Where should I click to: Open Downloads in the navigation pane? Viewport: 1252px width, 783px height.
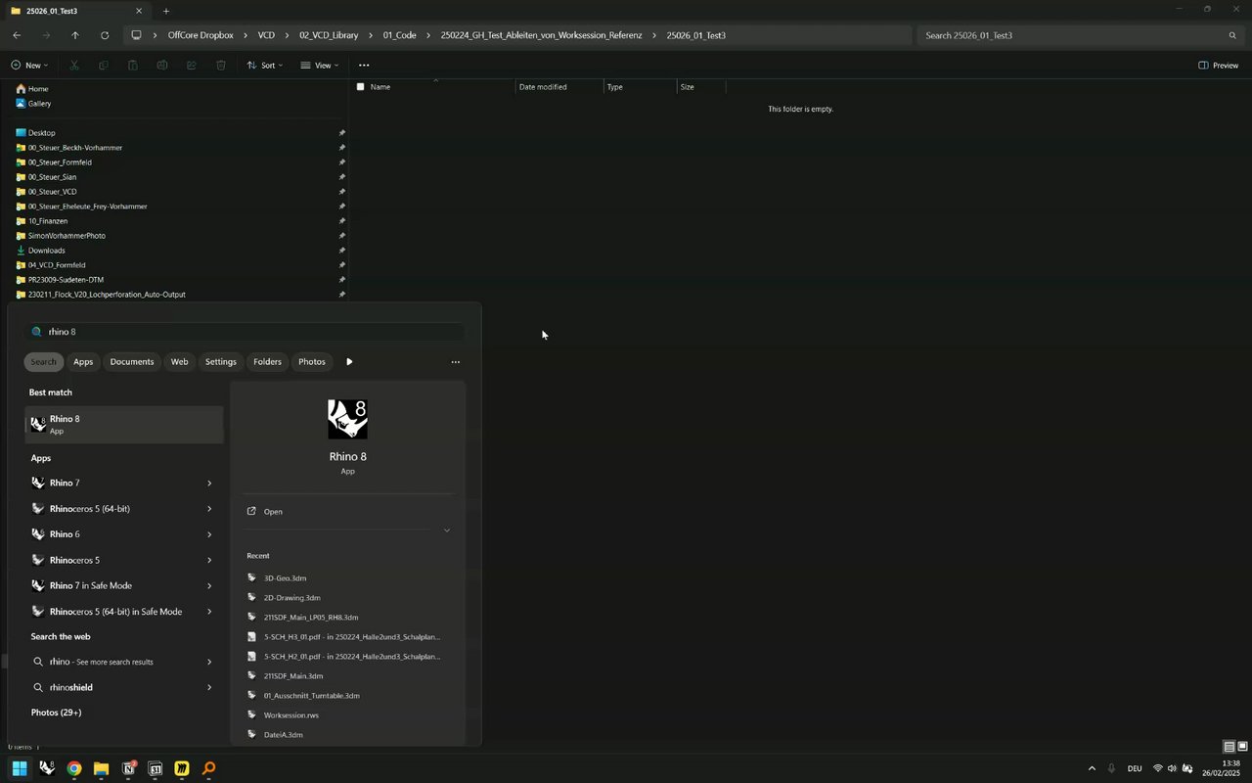[46, 251]
